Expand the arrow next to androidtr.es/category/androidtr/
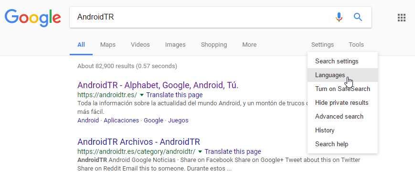The width and height of the screenshot is (415, 181). tap(200, 152)
